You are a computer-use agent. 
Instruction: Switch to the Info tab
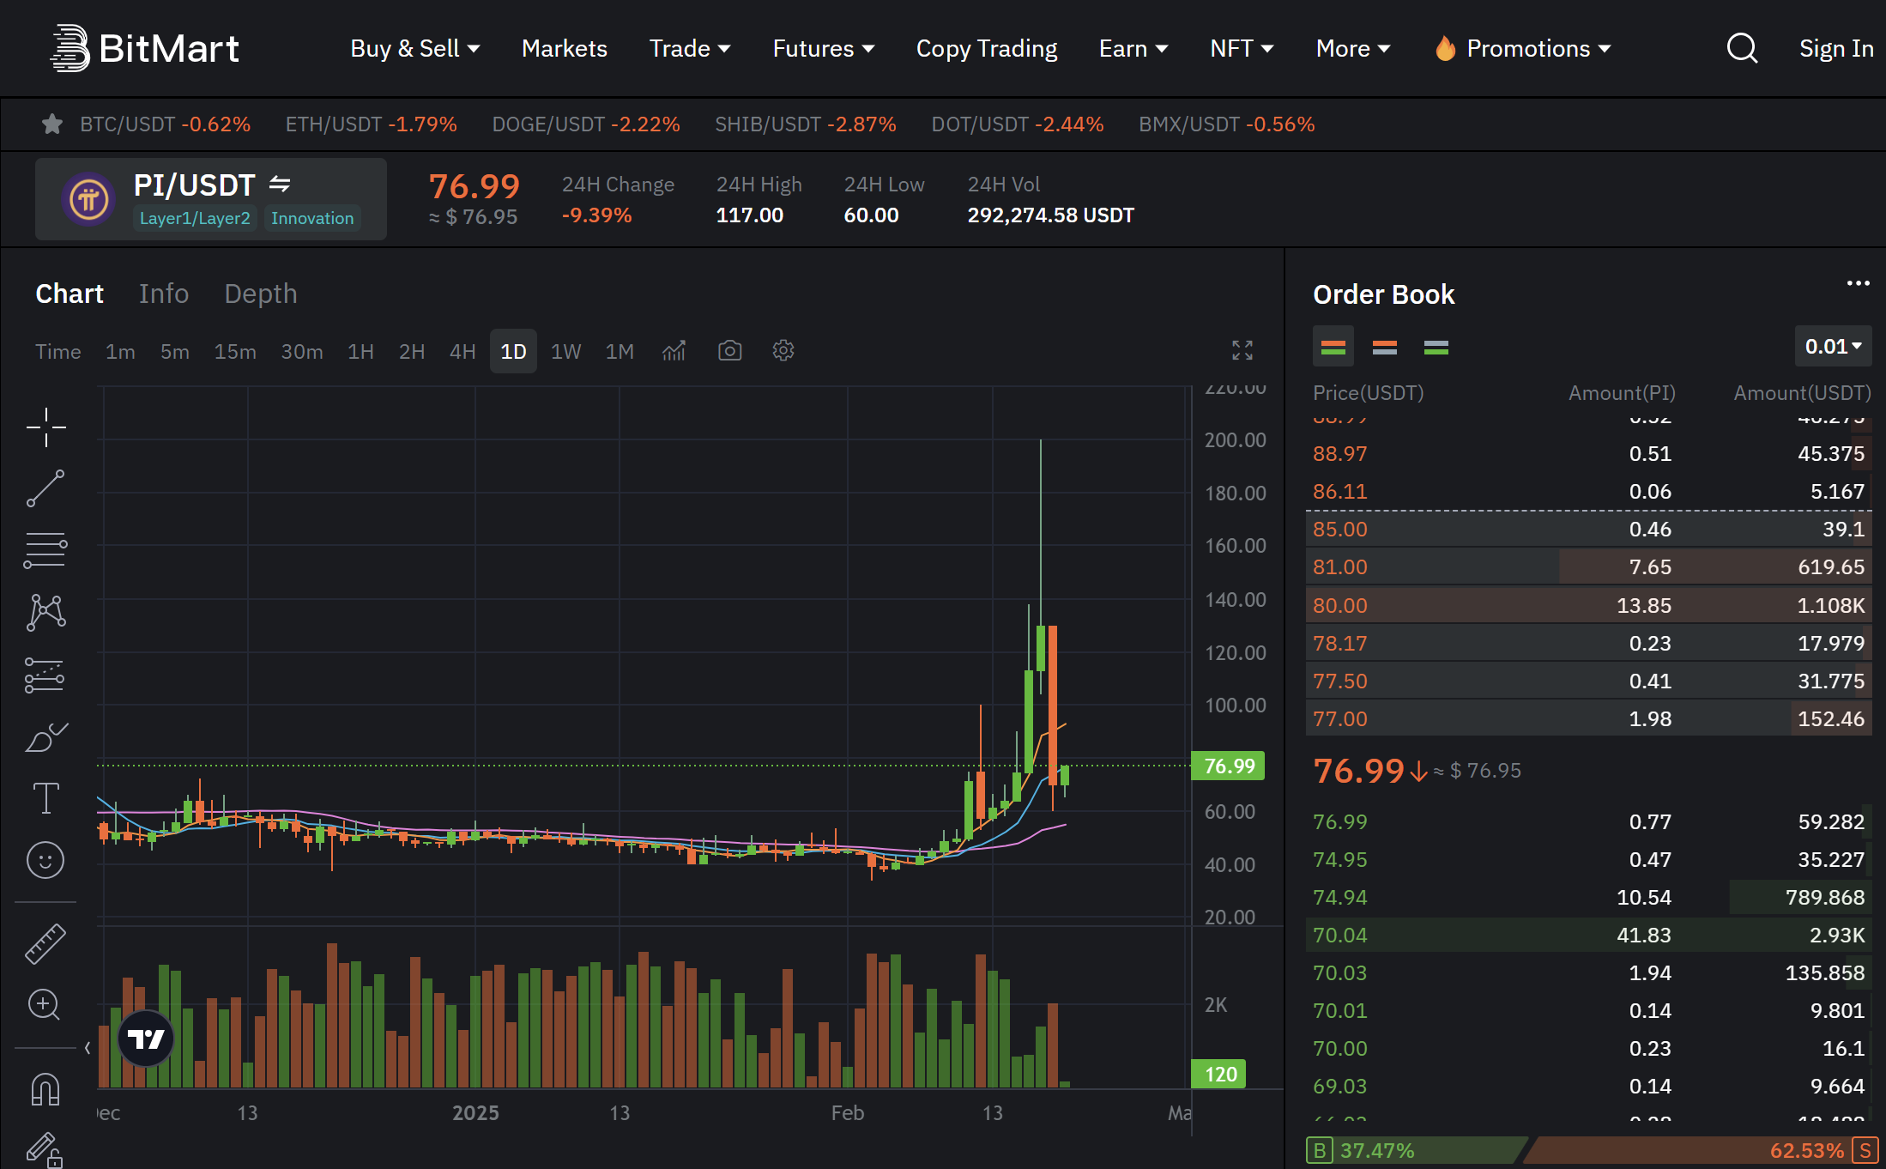coord(164,294)
